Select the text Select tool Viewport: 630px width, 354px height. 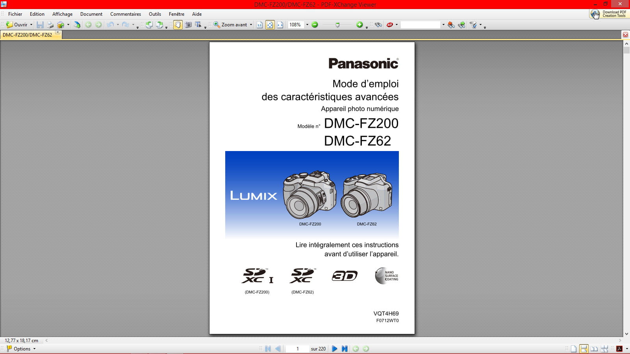click(198, 25)
